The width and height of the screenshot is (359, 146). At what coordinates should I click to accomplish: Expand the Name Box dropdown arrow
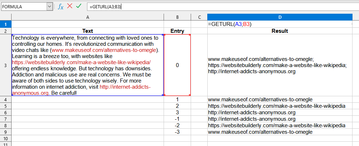[49, 6]
